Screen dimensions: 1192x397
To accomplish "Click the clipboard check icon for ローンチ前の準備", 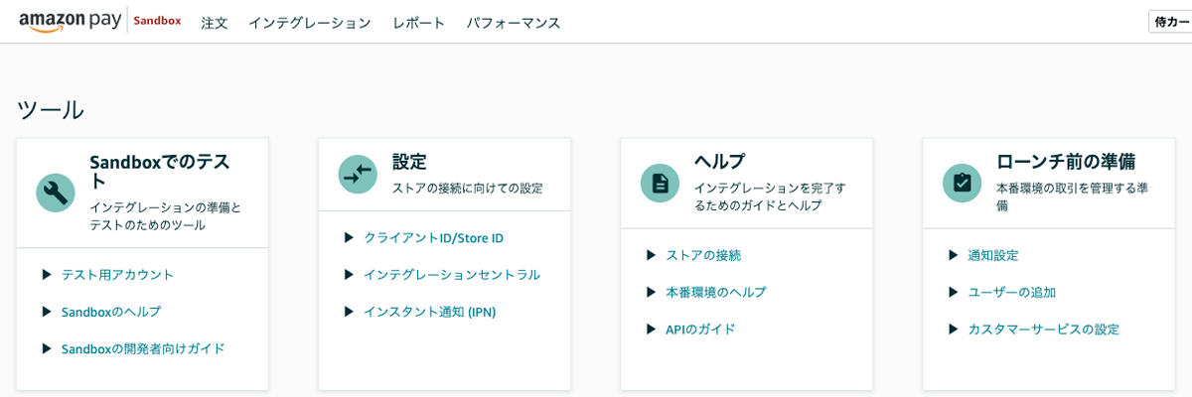I will pyautogui.click(x=962, y=183).
